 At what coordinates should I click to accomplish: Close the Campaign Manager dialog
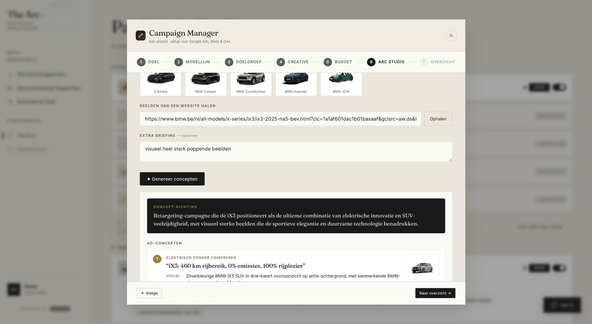451,35
